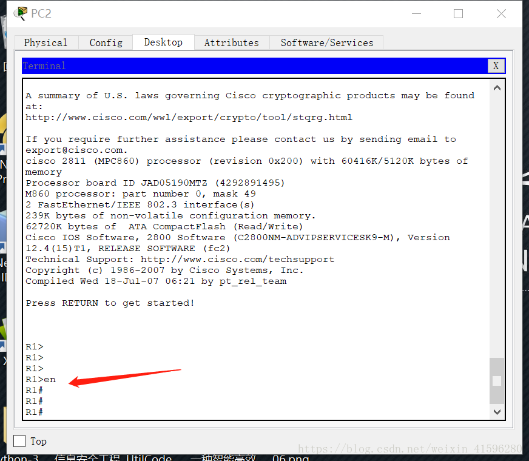Close the Terminal with the X button
This screenshot has width=529, height=461.
[x=496, y=66]
